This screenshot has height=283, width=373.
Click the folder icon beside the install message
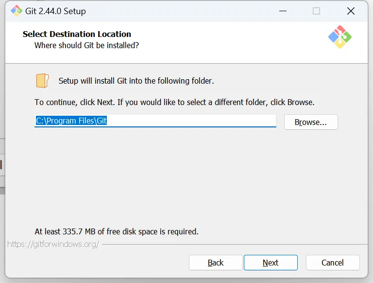click(42, 81)
